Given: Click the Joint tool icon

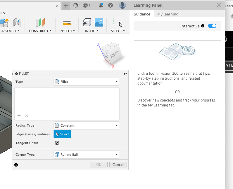Looking at the screenshot, I should tap(17, 22).
